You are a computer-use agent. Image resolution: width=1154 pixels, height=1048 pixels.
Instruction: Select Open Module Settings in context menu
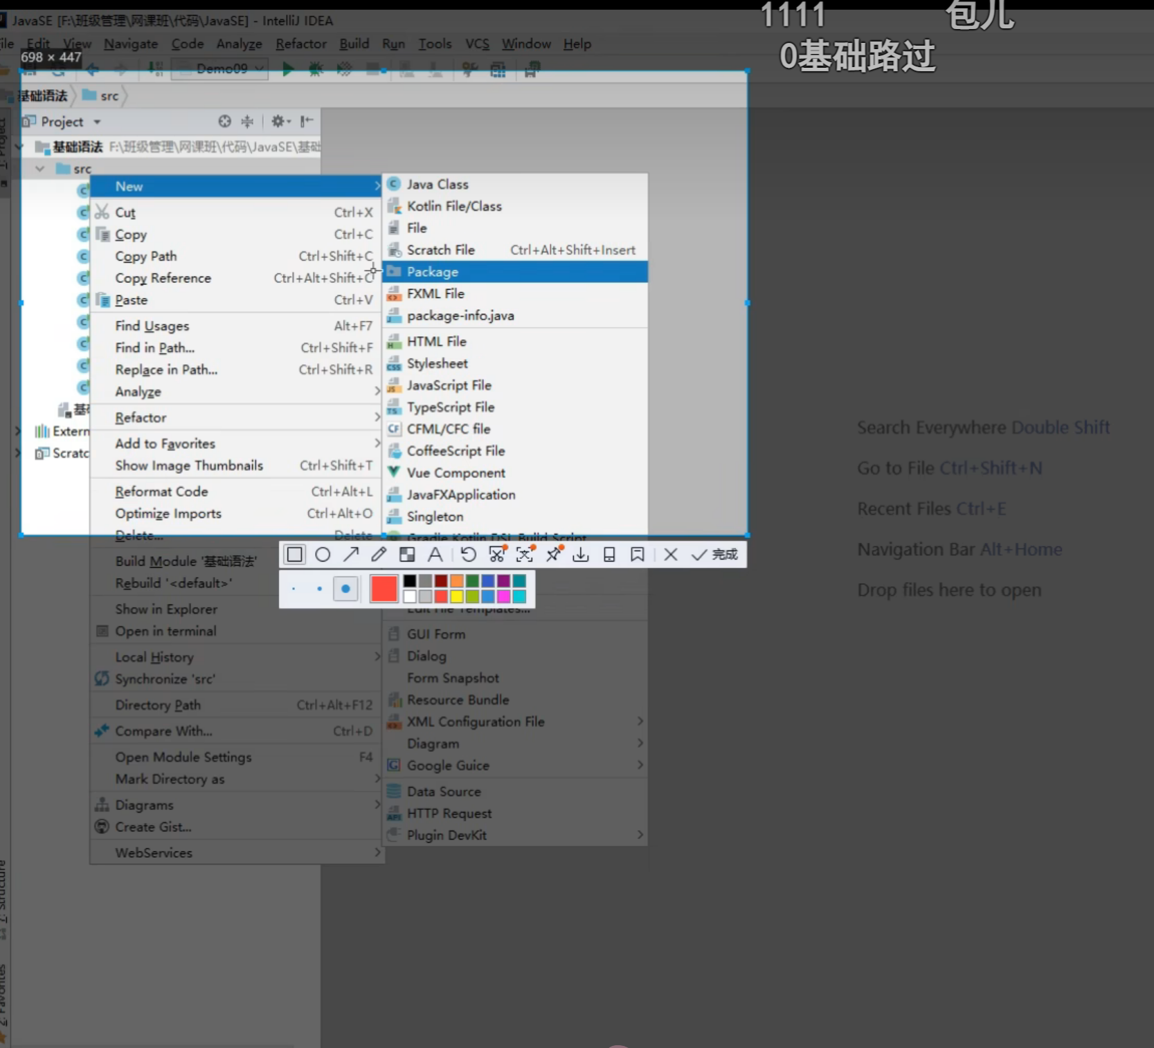click(236, 757)
